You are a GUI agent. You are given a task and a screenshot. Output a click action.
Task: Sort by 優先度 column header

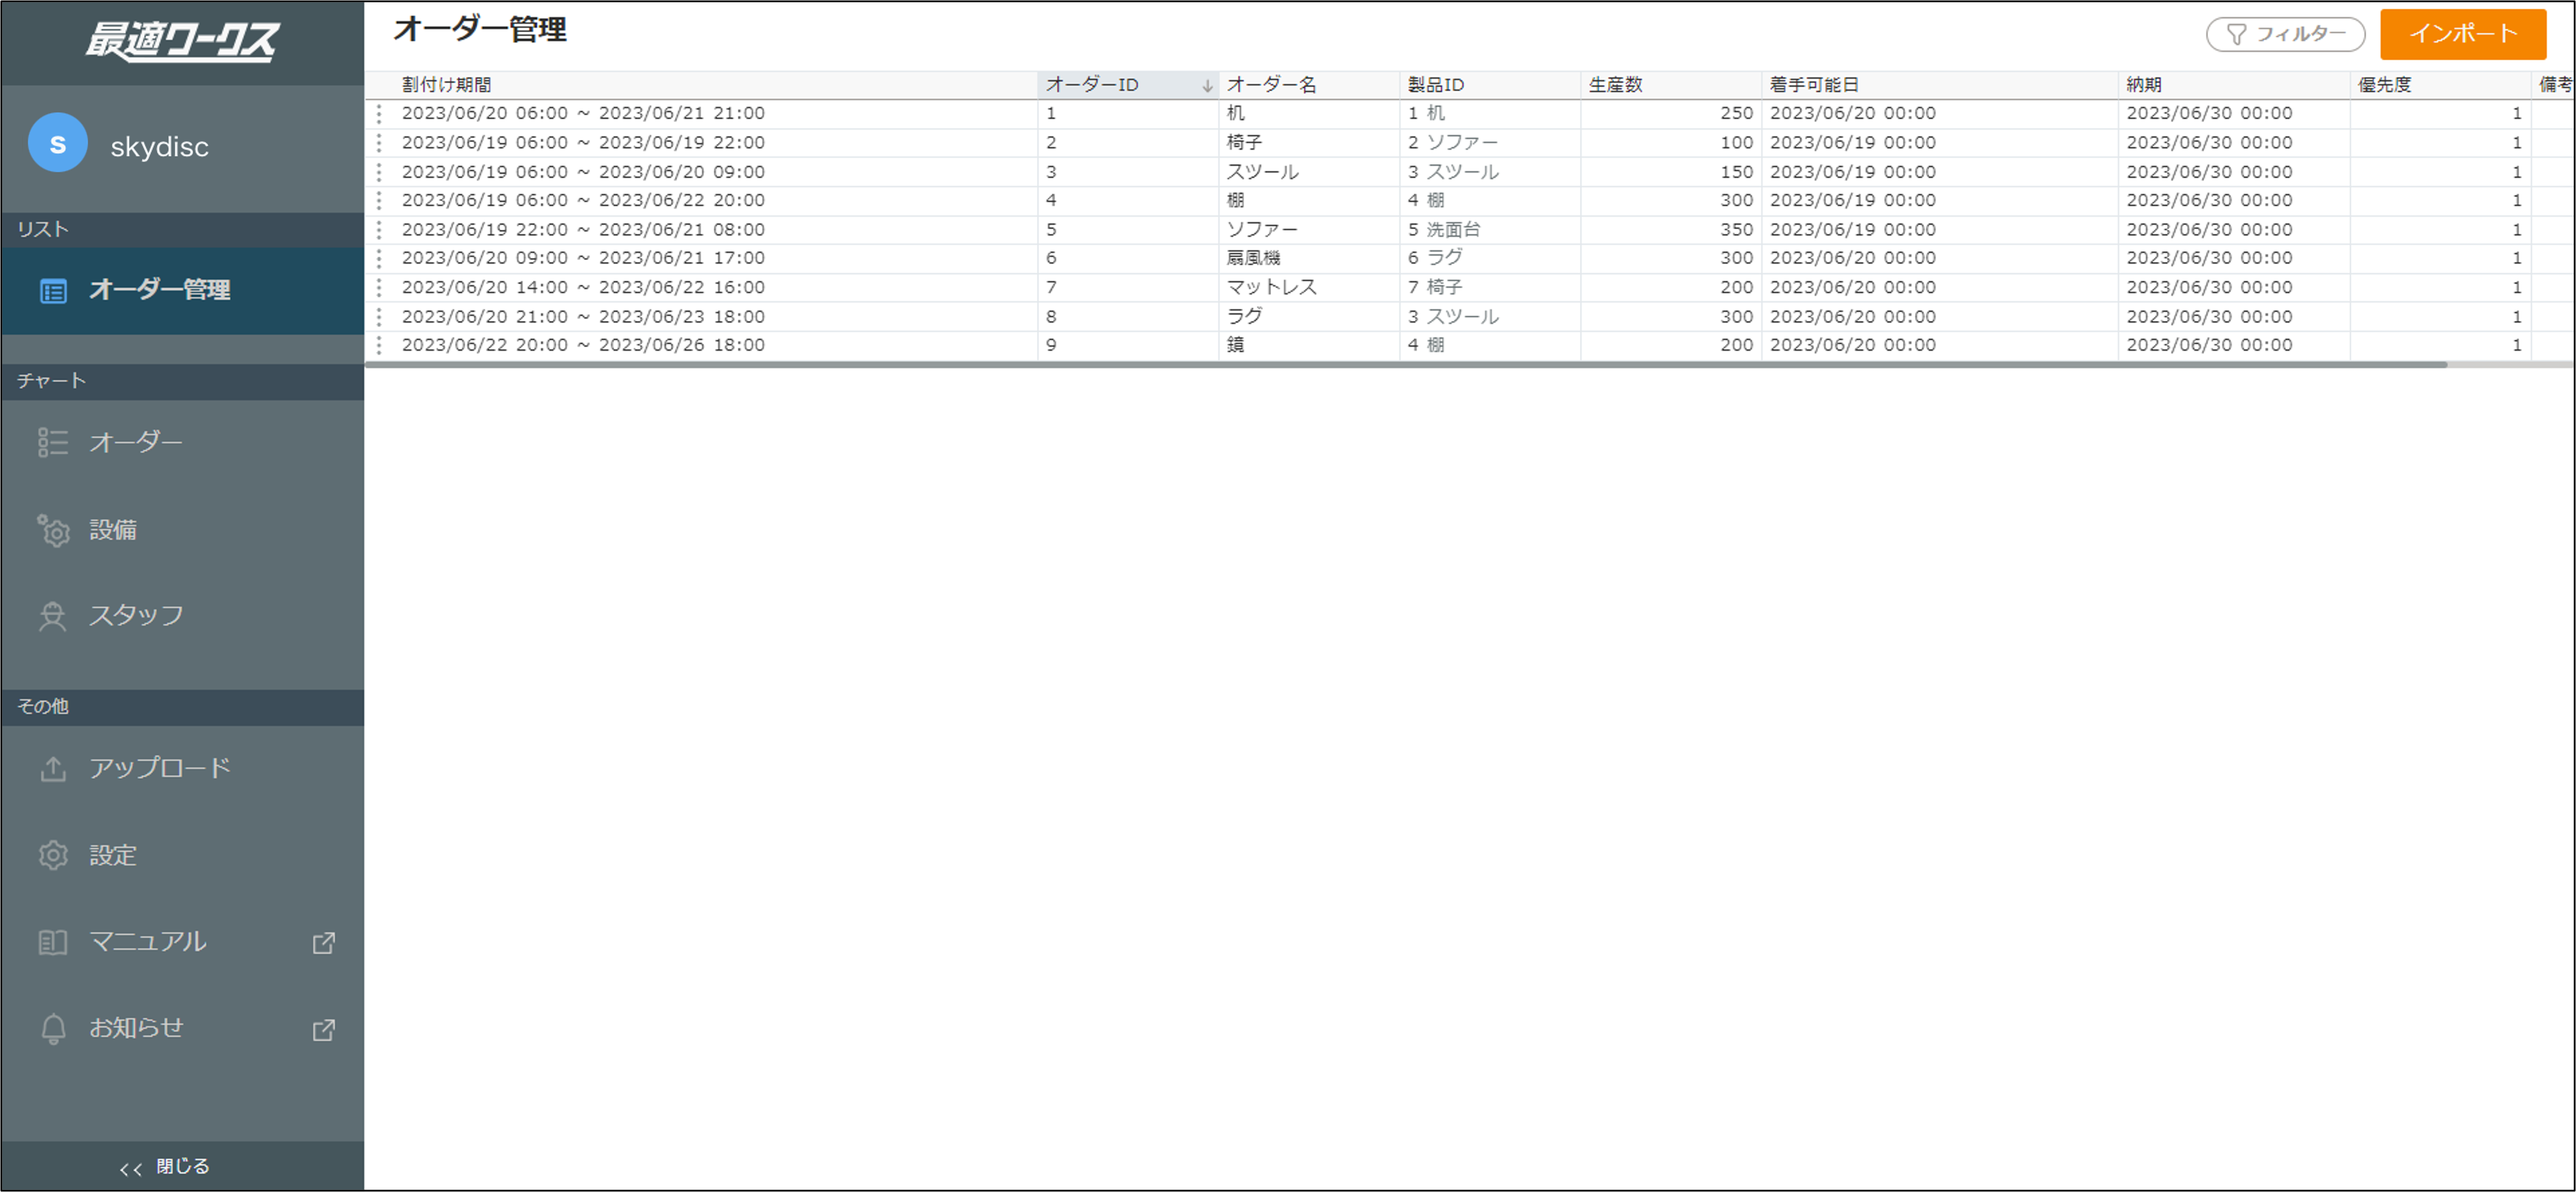tap(2440, 85)
